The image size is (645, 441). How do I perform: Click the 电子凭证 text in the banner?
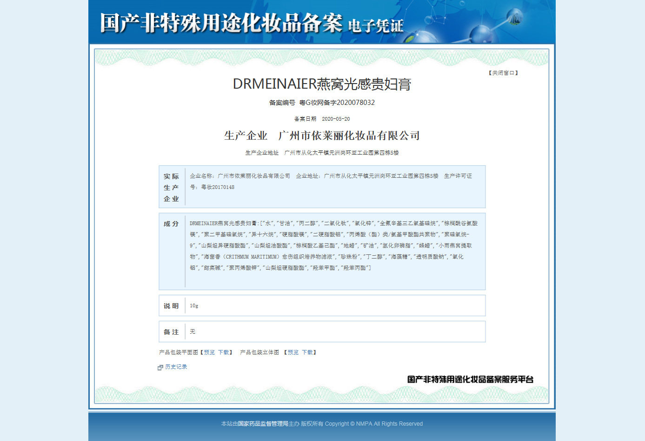pyautogui.click(x=376, y=26)
